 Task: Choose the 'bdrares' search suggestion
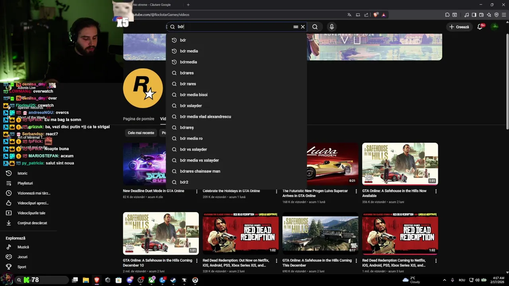pyautogui.click(x=236, y=73)
